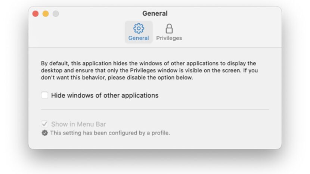
Task: Click the "Hide windows of other applications" label
Action: [x=105, y=95]
